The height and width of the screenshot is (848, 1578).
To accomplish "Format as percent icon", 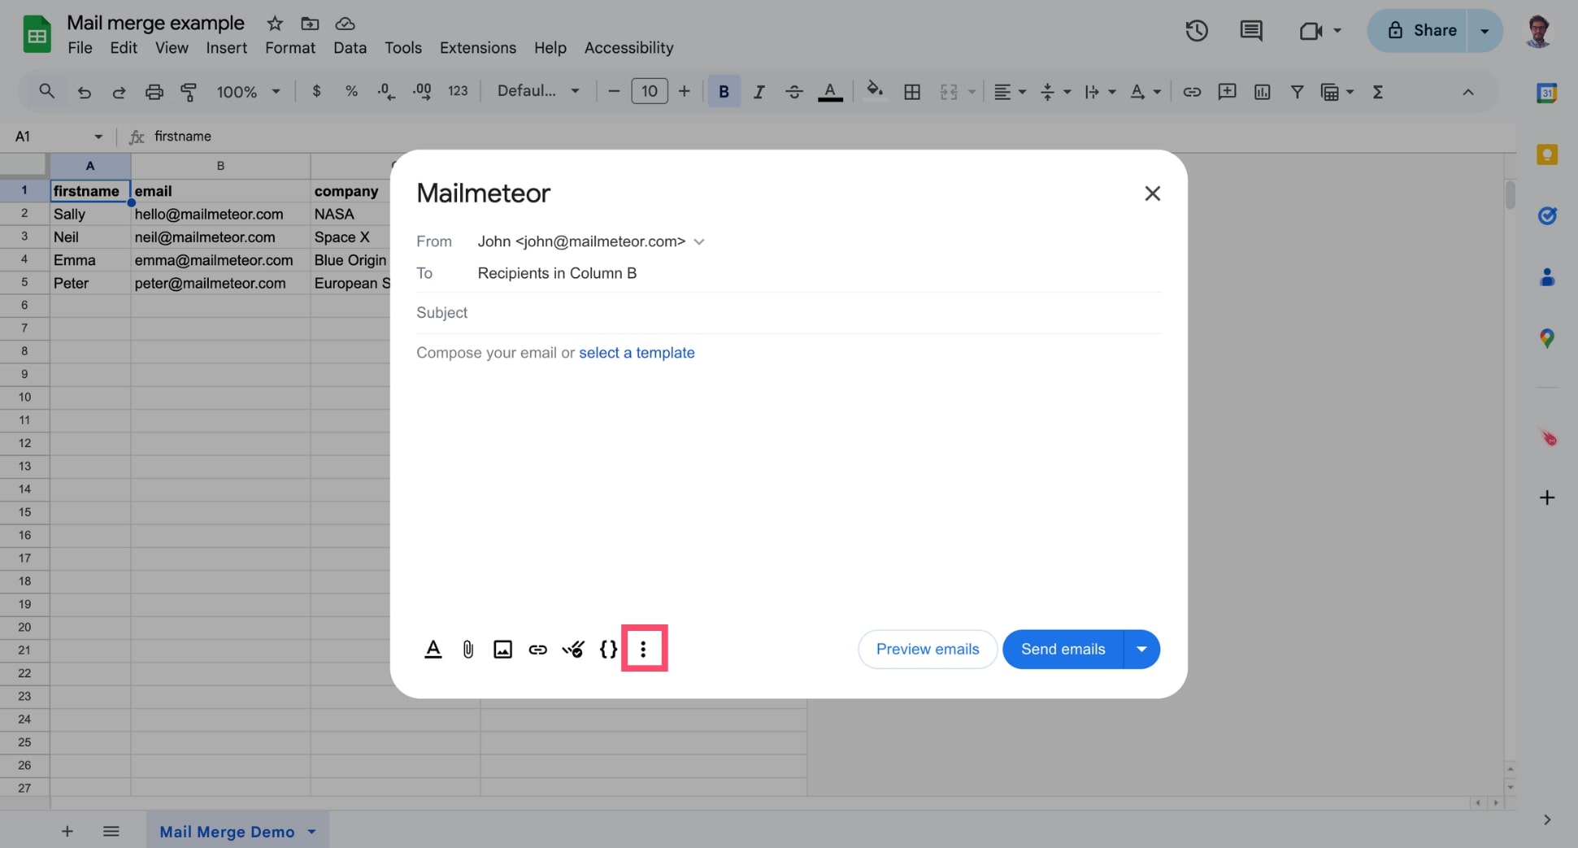I will point(351,91).
